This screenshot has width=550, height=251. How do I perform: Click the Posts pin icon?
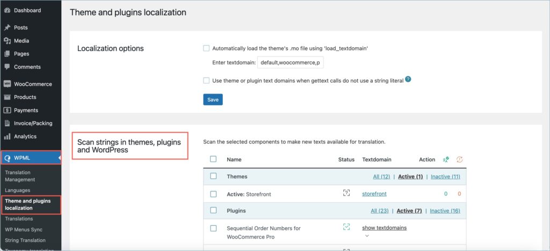[7, 27]
